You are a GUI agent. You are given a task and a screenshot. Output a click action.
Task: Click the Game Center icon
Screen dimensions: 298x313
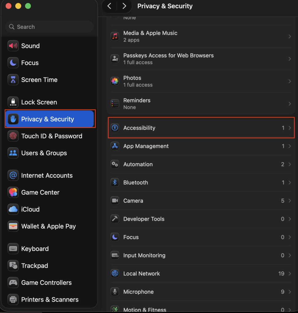tap(13, 192)
